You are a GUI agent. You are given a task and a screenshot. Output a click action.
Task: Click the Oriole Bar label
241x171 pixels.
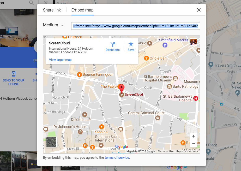click(158, 58)
